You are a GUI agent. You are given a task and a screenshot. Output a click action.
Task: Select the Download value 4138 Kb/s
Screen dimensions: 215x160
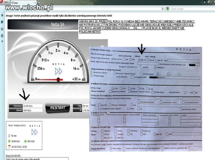33,106
